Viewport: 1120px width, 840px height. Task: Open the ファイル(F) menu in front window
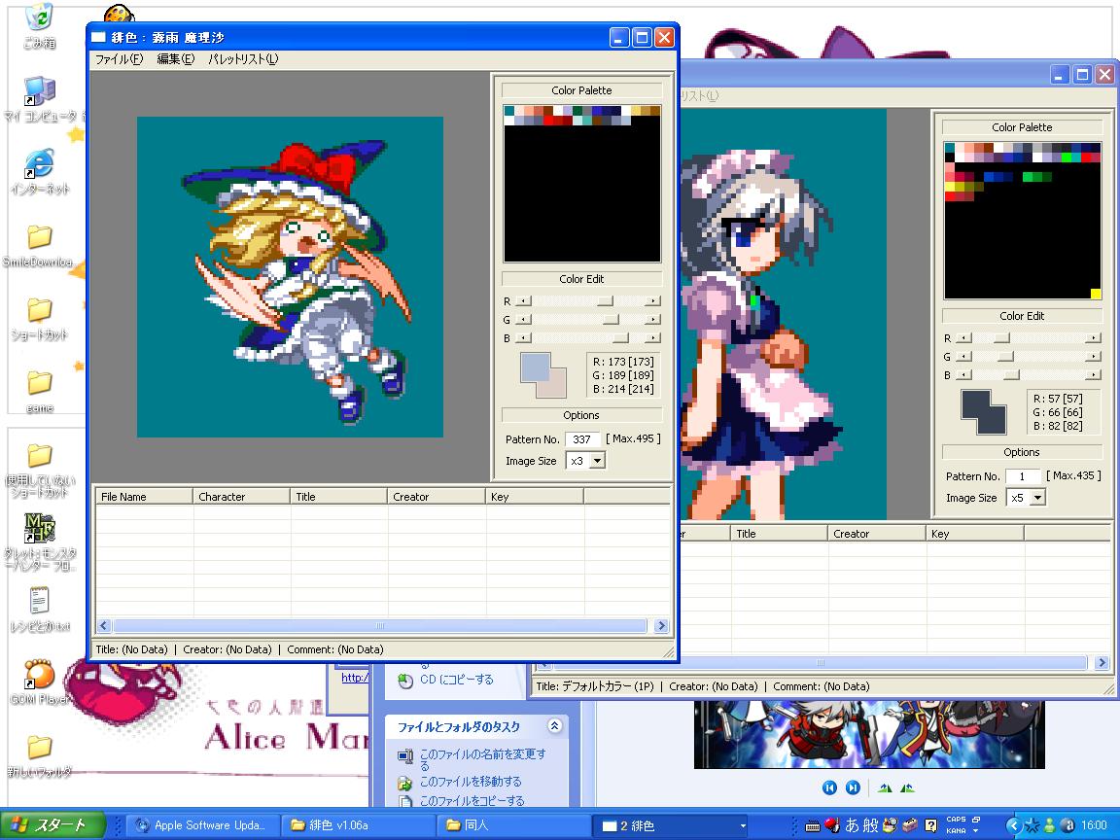[x=119, y=59]
